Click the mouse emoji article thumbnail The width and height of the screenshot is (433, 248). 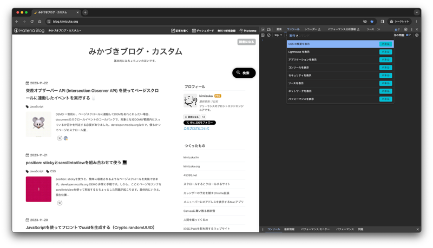(38, 124)
